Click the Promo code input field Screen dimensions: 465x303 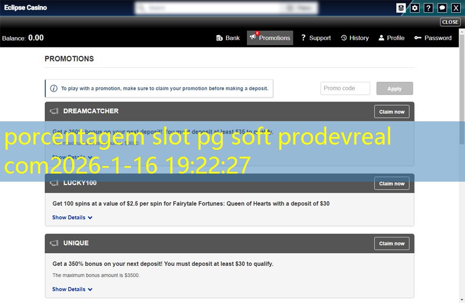coord(345,88)
